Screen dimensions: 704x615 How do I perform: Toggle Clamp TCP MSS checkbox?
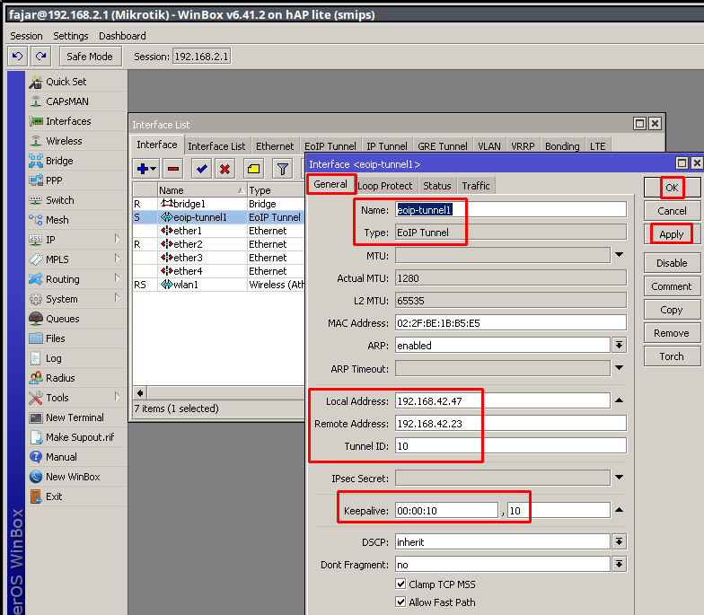[400, 584]
